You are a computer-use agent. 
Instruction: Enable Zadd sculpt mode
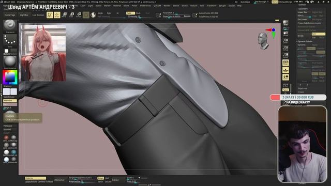click(x=130, y=13)
